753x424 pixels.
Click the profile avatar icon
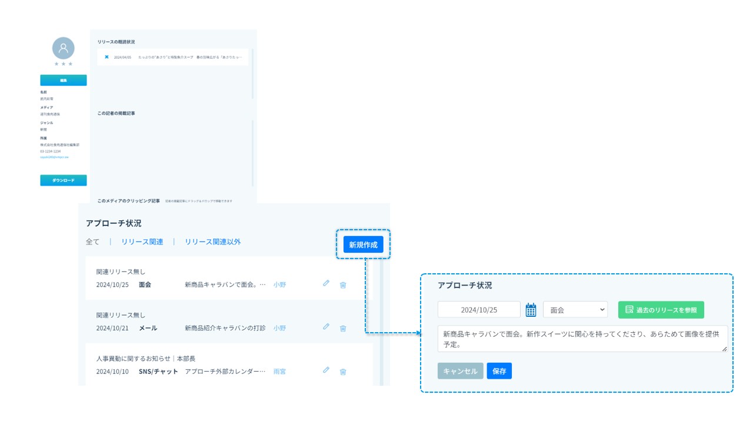(64, 48)
